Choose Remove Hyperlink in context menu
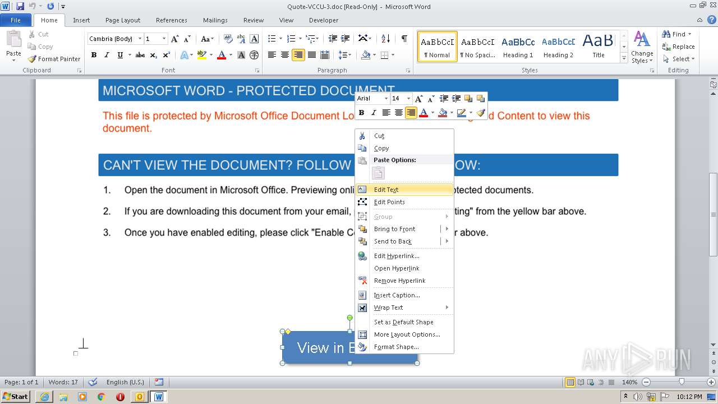This screenshot has height=404, width=718. coord(404,281)
